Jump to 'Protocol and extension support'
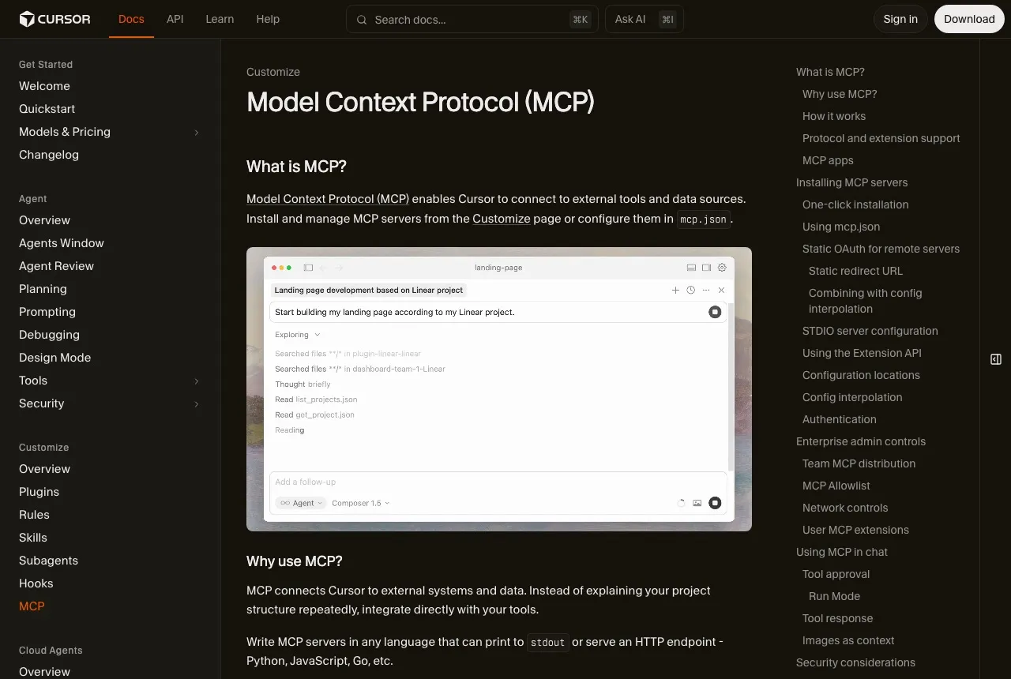 coord(881,138)
